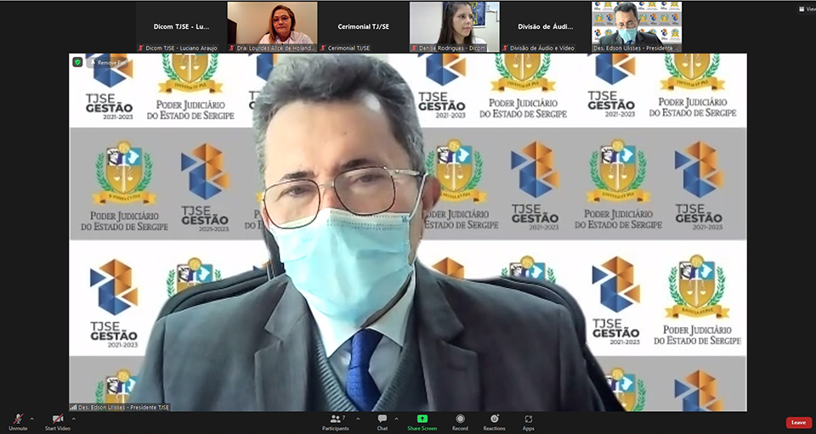Unmute the microphone
Screen dimensions: 816x434
(18, 420)
